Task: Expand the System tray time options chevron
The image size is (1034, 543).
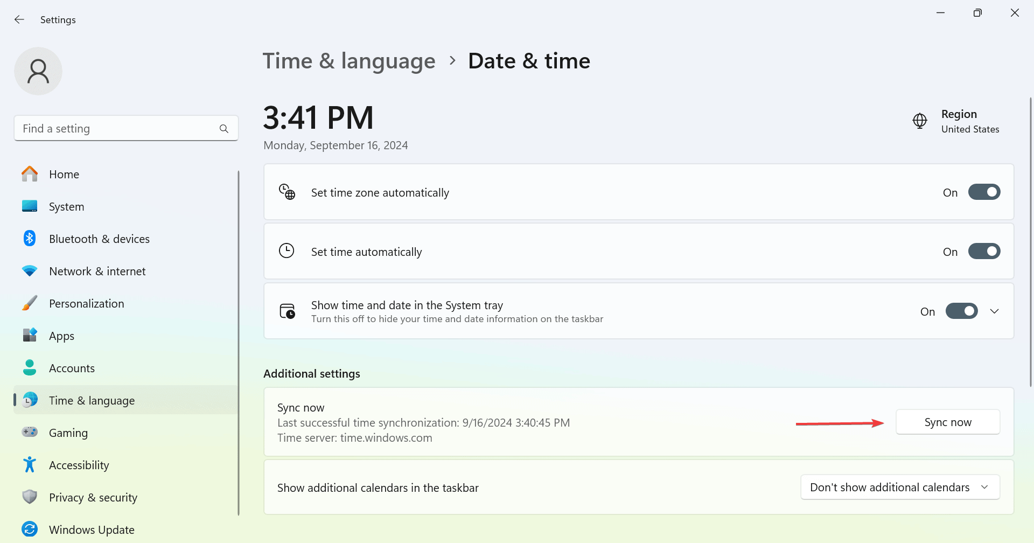Action: pos(995,311)
